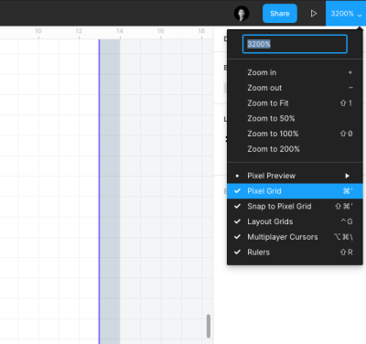Choose Zoom in from the menu

[x=295, y=72]
